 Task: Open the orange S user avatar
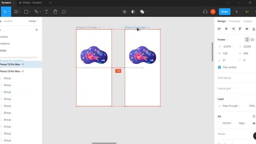tap(213, 12)
